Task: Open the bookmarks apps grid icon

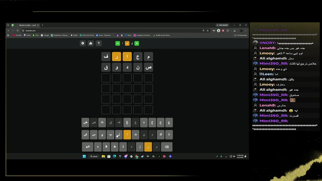Action: 8,35
